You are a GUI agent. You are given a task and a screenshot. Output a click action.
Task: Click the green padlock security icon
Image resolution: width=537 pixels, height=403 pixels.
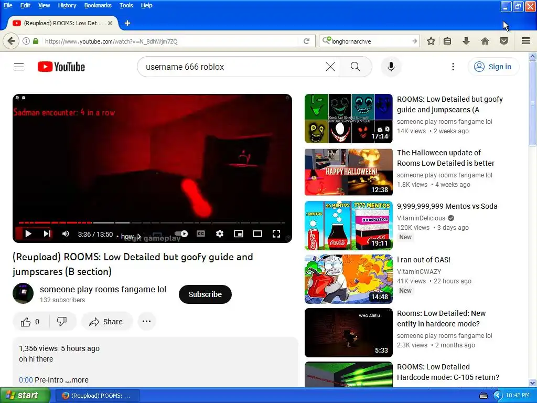tap(36, 41)
